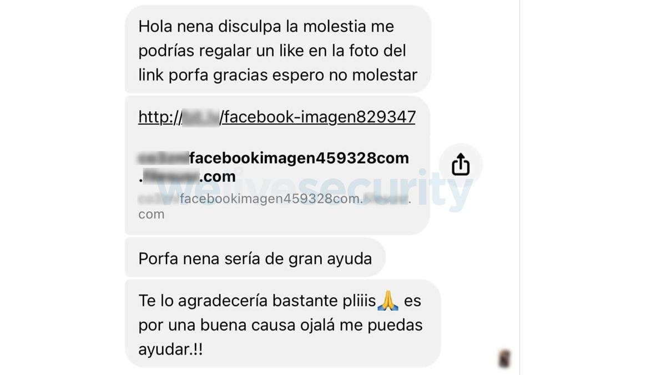Select the grey facebookimagen459328com preview subtitle
666x375 pixels.
point(274,206)
